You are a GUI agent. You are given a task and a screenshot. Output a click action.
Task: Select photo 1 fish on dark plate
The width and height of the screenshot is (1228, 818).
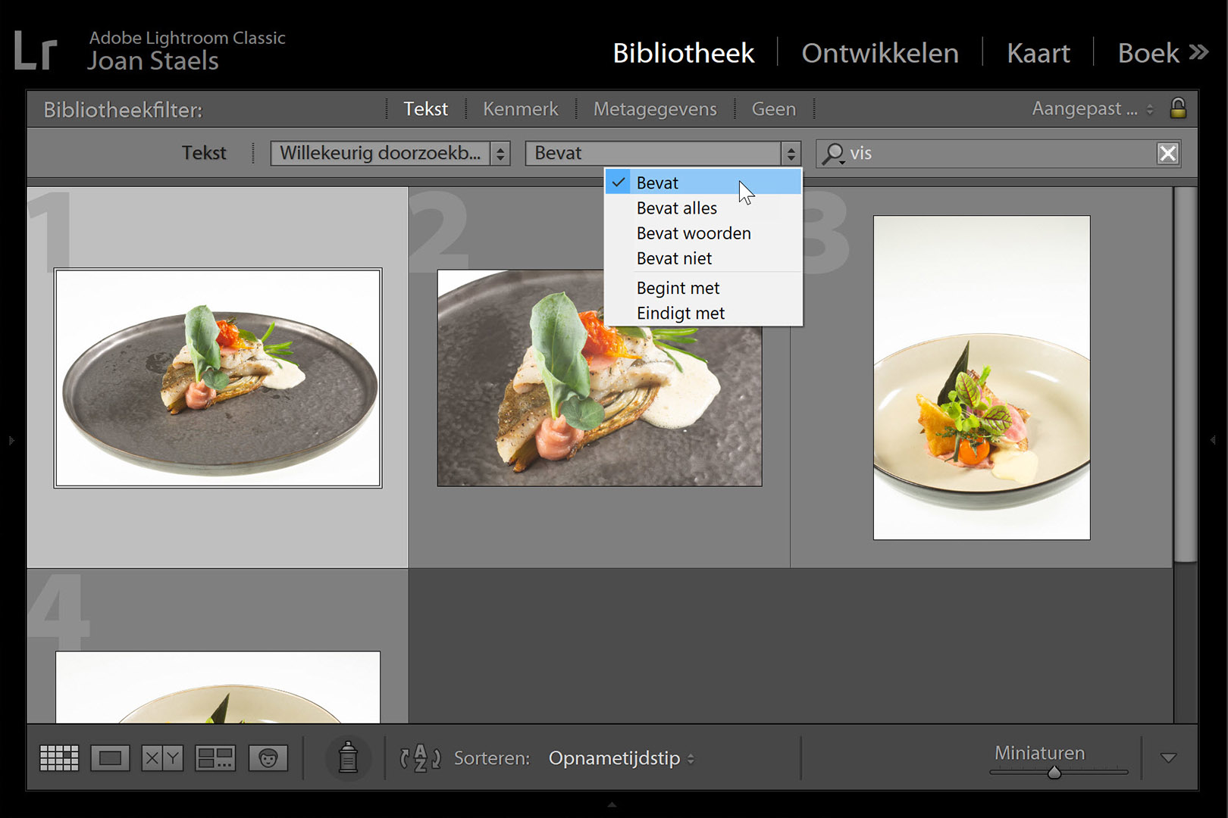click(218, 378)
